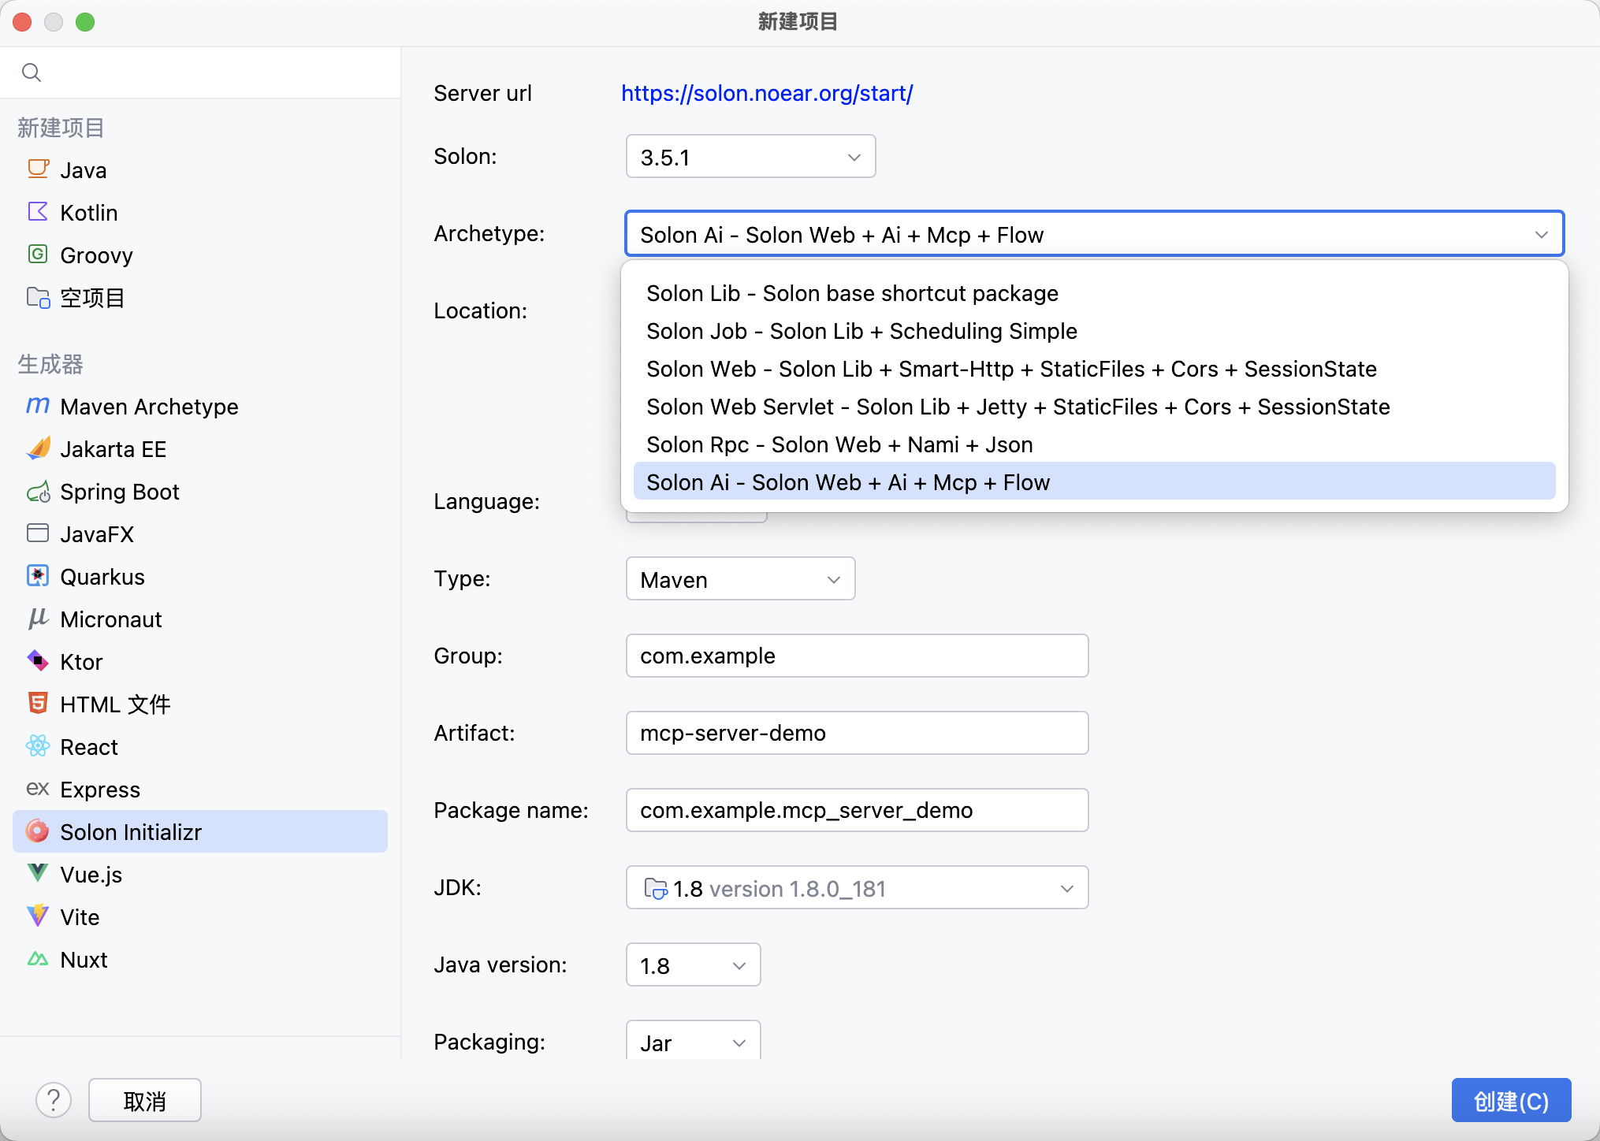
Task: Open the Java version dropdown
Action: point(693,965)
